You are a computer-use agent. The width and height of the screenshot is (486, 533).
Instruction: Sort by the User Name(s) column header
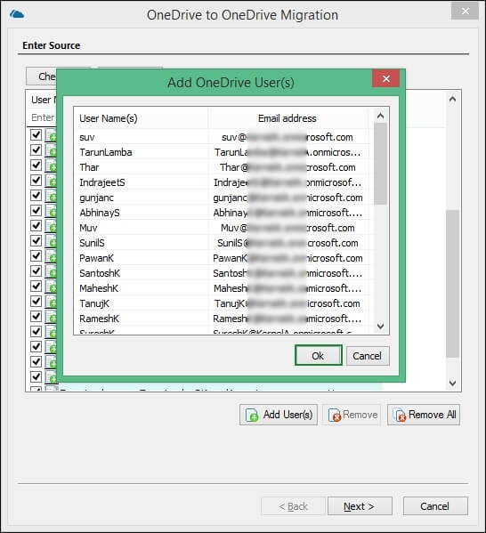[141, 118]
